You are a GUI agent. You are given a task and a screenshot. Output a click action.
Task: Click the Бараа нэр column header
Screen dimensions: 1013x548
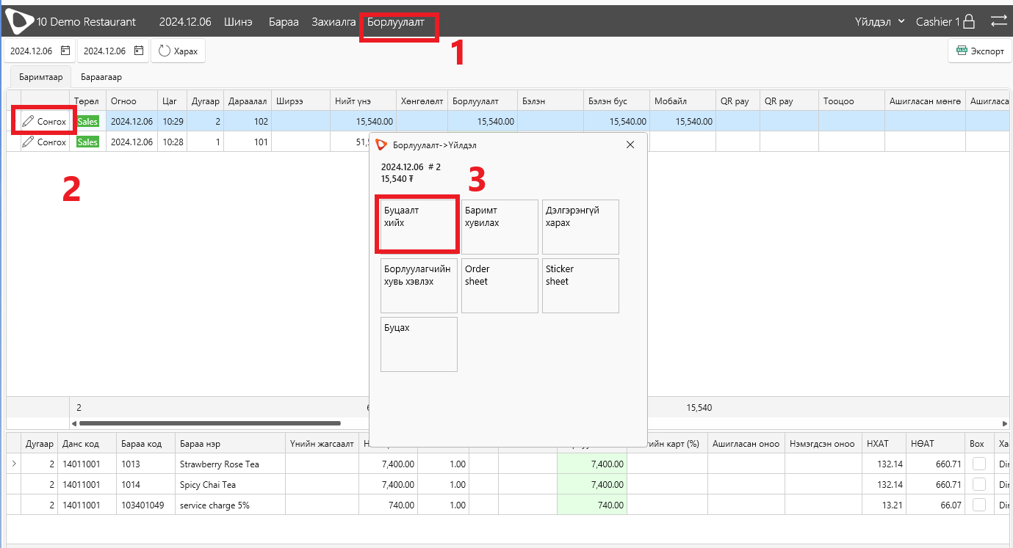(230, 443)
